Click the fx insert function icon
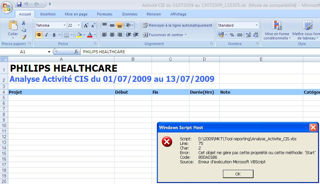Image resolution: width=320 pixels, height=184 pixels. [76, 52]
